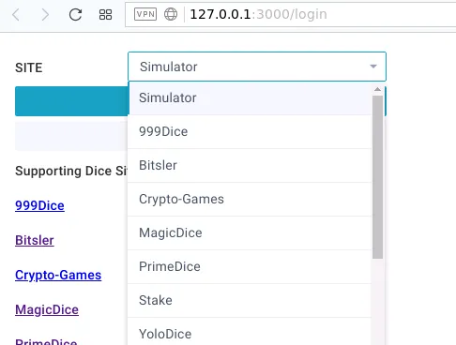
Task: Click the dropdown scrollbar up arrow
Action: pyautogui.click(x=377, y=89)
